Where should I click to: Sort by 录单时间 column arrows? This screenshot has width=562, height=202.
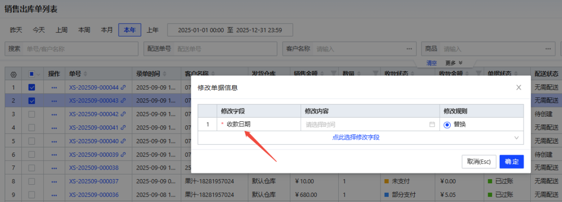(164, 74)
